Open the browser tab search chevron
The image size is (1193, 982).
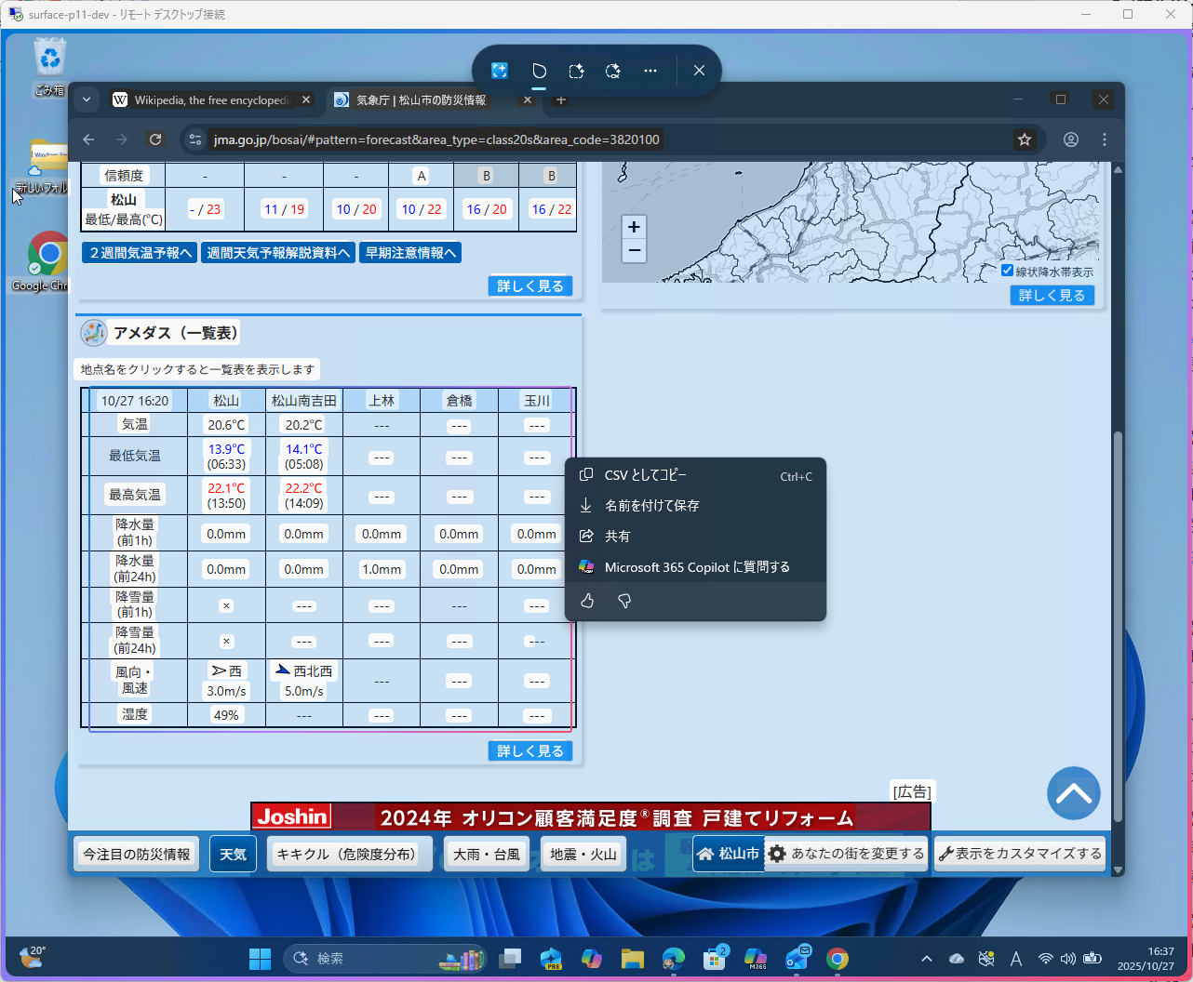click(x=86, y=100)
